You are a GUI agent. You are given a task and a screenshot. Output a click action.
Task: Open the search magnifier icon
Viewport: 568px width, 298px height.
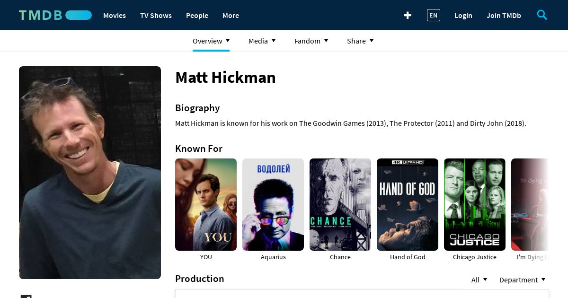point(542,15)
